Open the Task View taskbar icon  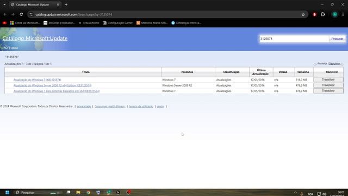coord(69,192)
